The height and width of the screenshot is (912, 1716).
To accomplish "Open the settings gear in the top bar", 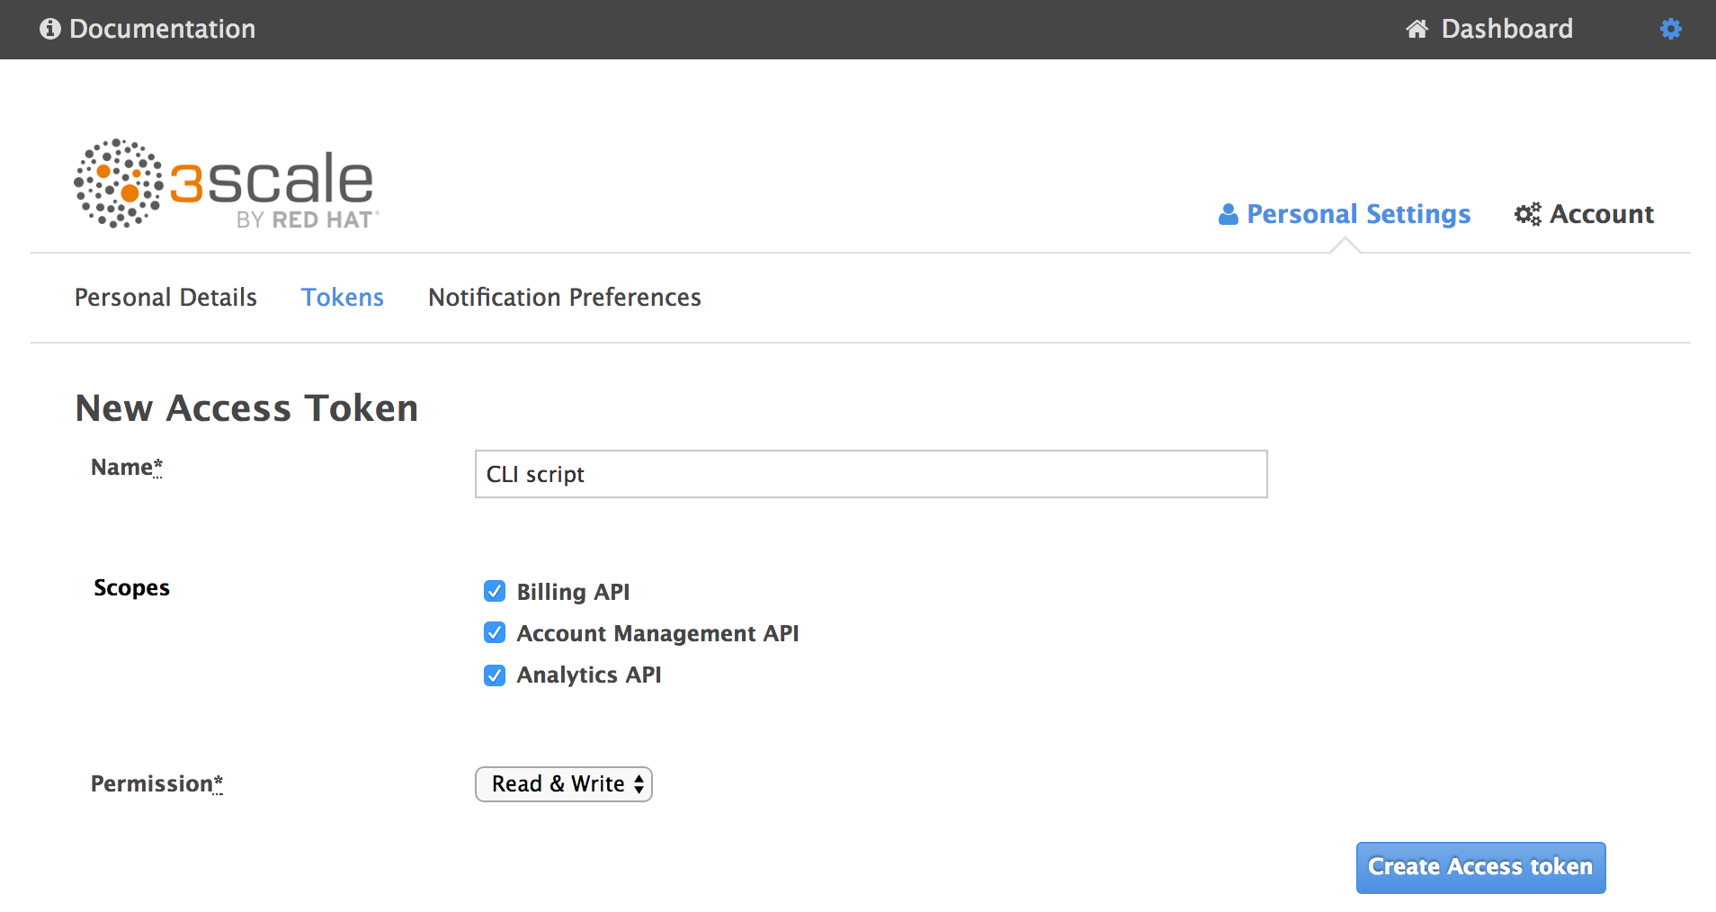I will click(x=1671, y=28).
